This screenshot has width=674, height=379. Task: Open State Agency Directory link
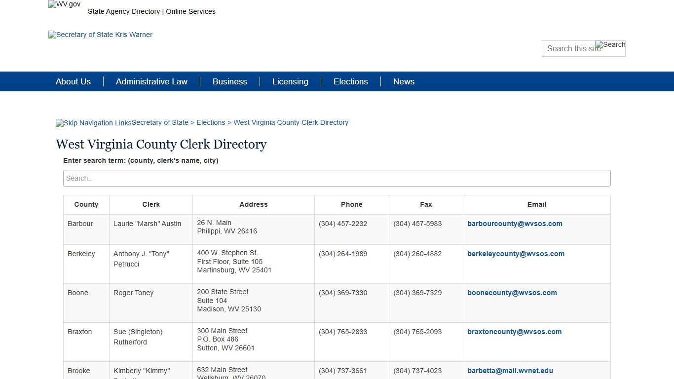point(124,11)
